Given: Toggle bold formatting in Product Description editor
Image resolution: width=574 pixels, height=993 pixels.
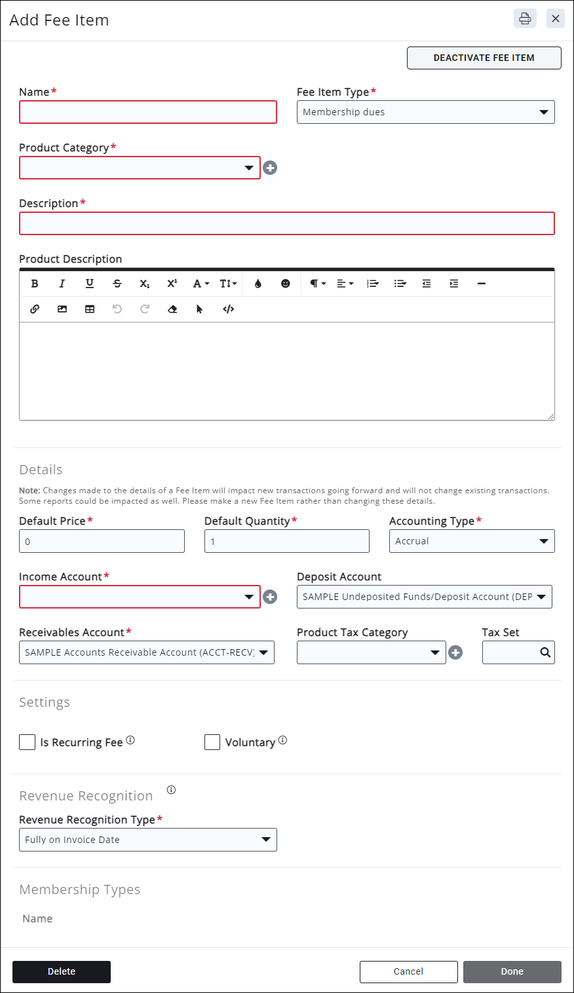Looking at the screenshot, I should [x=35, y=284].
